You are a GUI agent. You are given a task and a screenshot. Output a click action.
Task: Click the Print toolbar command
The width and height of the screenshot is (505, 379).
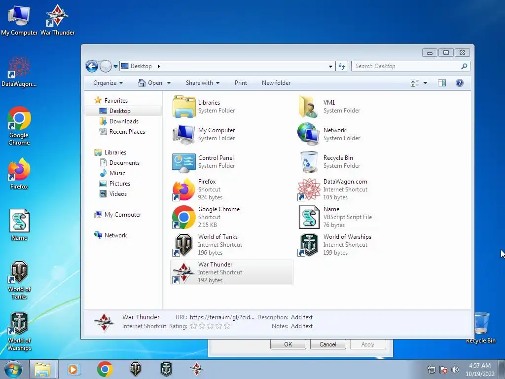coord(241,83)
